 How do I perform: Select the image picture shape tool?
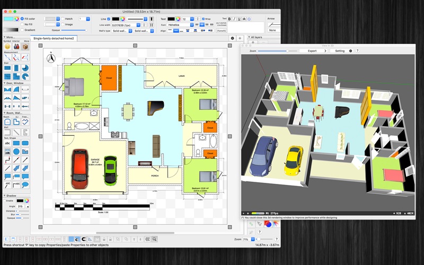(7, 152)
